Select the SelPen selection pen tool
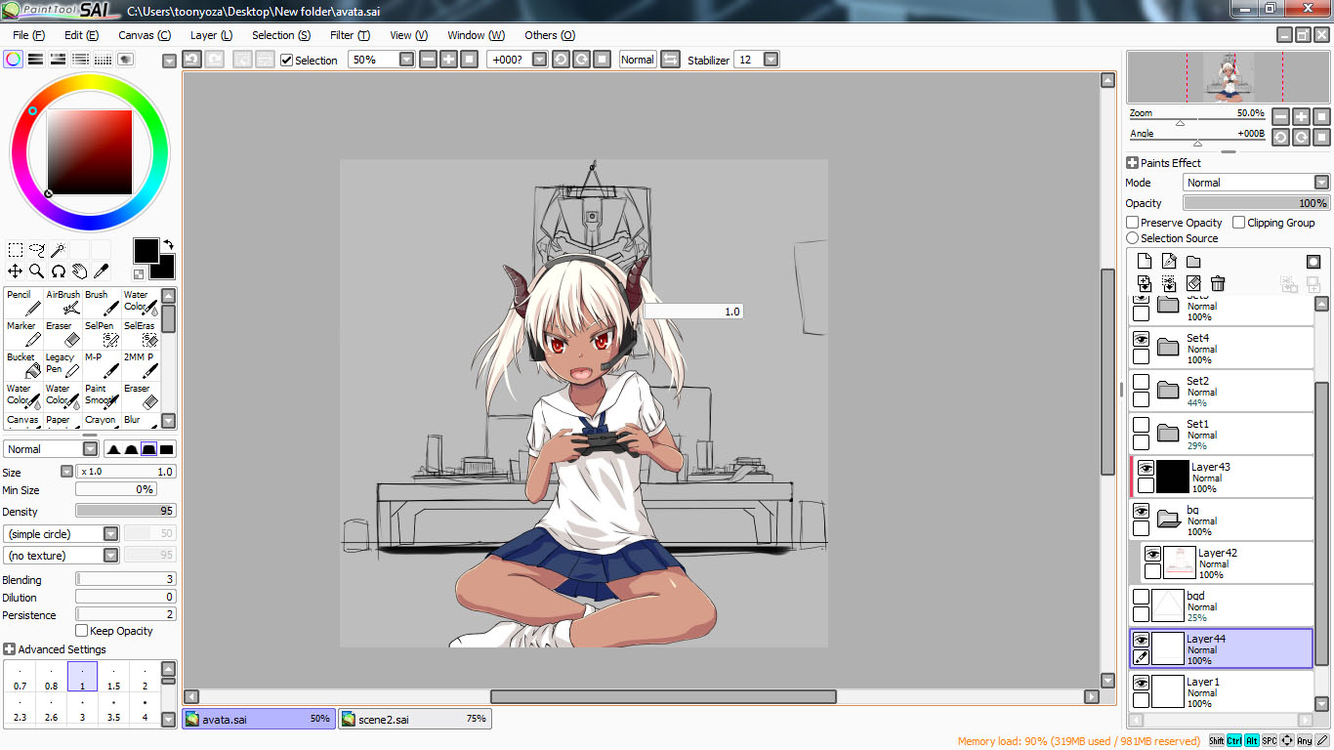The width and height of the screenshot is (1334, 750). (102, 334)
